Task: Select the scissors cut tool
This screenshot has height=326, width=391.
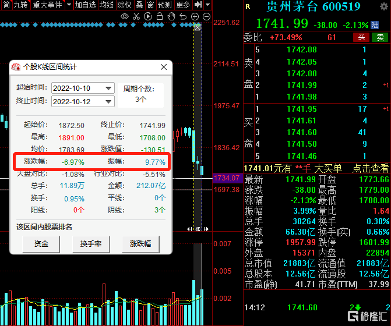Action: (x=136, y=17)
